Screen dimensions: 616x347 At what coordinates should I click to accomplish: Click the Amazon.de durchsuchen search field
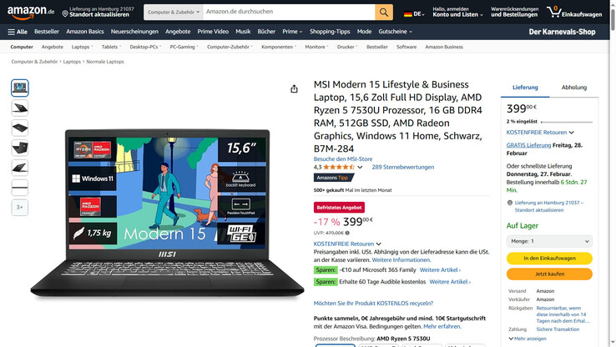pyautogui.click(x=289, y=13)
